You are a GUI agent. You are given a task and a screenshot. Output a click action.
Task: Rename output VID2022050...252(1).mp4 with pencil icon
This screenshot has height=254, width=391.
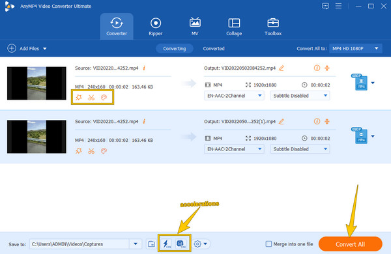(282, 121)
